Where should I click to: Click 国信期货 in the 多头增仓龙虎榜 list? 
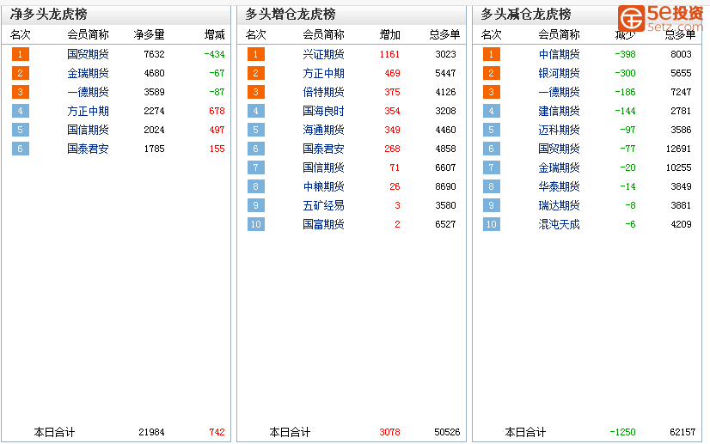tap(323, 168)
